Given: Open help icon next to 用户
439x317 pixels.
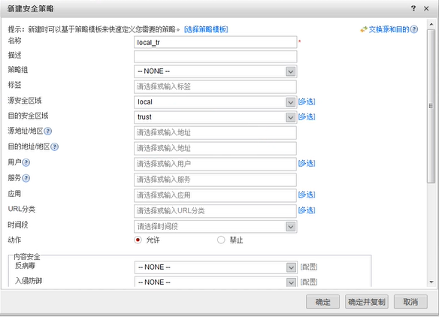Looking at the screenshot, I should (26, 162).
